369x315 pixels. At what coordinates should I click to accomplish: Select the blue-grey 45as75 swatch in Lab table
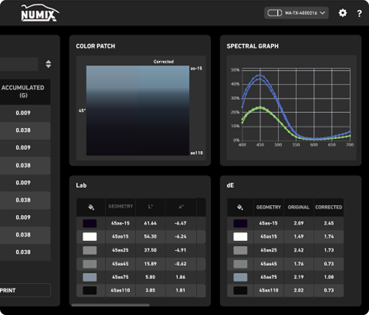90,278
